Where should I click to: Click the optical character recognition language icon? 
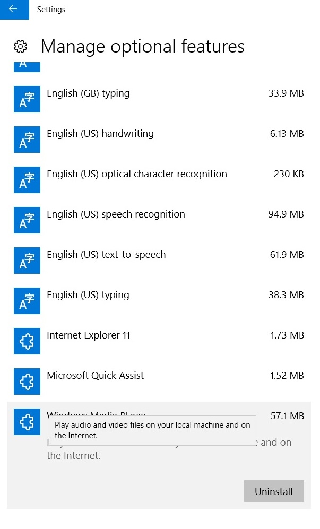(27, 180)
